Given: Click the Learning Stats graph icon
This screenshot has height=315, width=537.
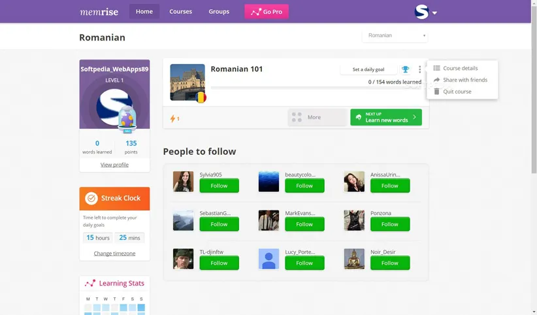Looking at the screenshot, I should pyautogui.click(x=90, y=283).
